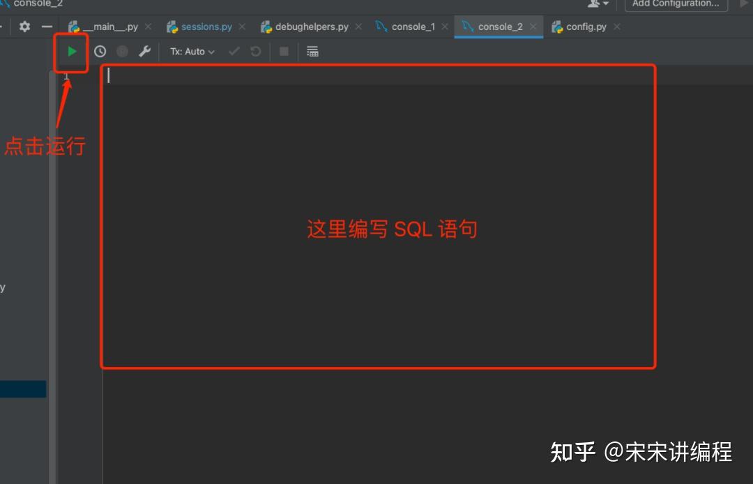Place the cursor in the SQL editor area
753x484 pixels.
pos(376,209)
